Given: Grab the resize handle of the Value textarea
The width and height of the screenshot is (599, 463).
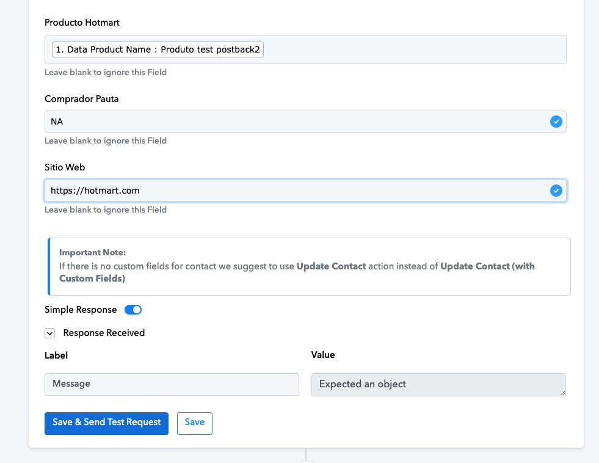Looking at the screenshot, I should click(563, 393).
